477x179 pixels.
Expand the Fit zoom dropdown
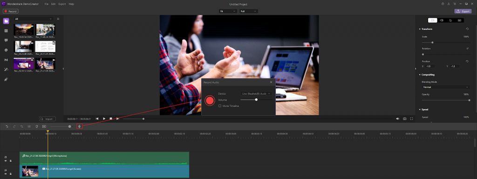click(227, 11)
